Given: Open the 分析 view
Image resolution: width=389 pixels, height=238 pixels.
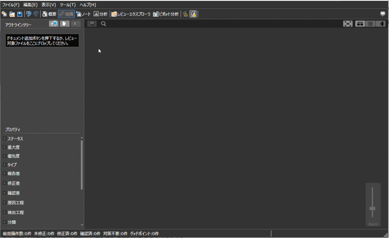Looking at the screenshot, I should point(100,14).
